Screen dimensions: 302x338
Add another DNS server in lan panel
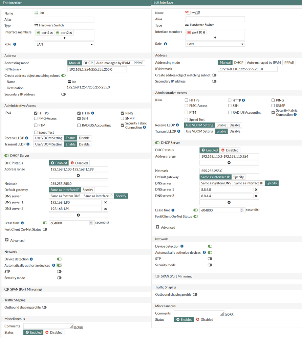pyautogui.click(x=78, y=215)
